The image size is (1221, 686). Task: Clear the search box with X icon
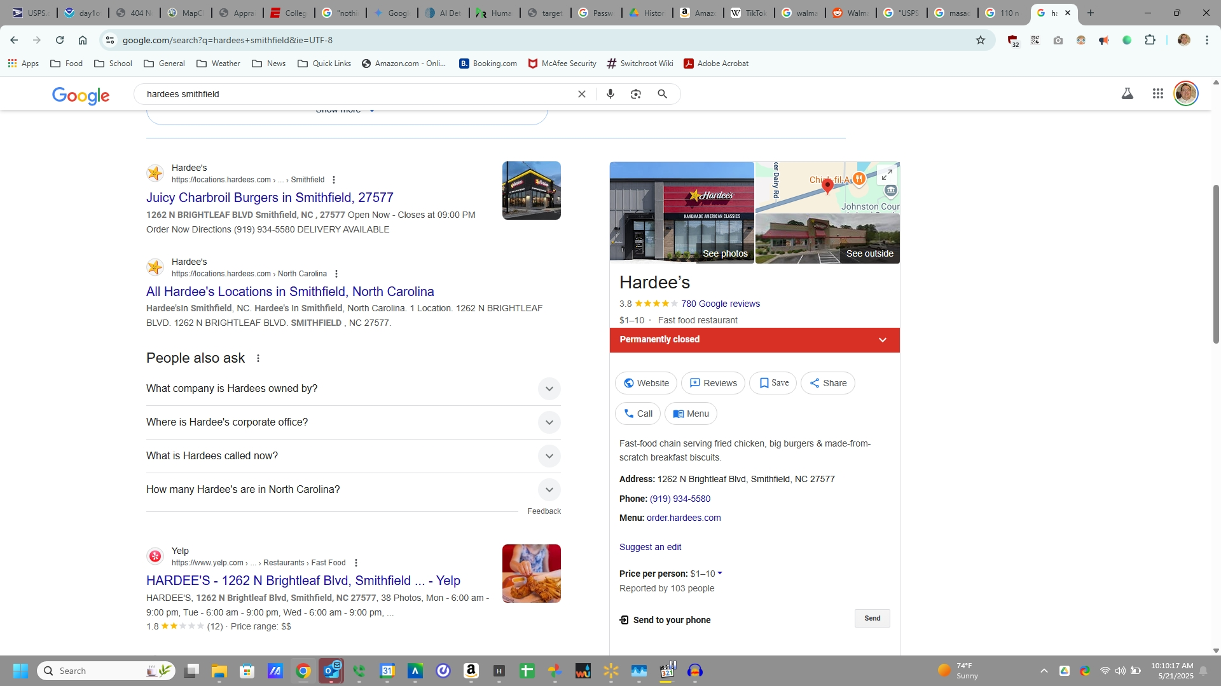(x=581, y=94)
